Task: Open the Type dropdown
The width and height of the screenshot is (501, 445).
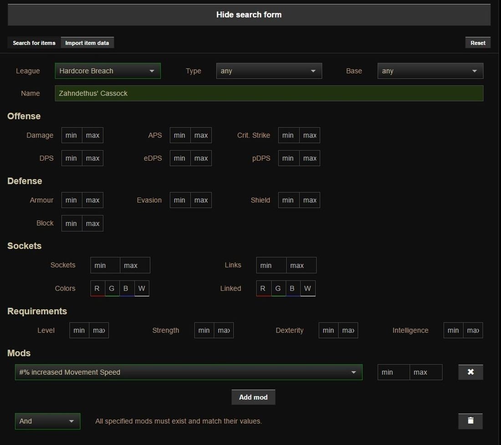Action: tap(269, 71)
